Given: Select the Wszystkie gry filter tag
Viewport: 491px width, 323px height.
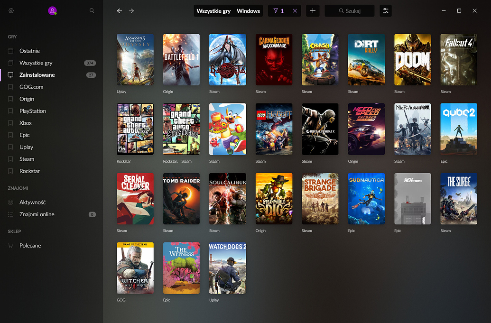Looking at the screenshot, I should (213, 11).
